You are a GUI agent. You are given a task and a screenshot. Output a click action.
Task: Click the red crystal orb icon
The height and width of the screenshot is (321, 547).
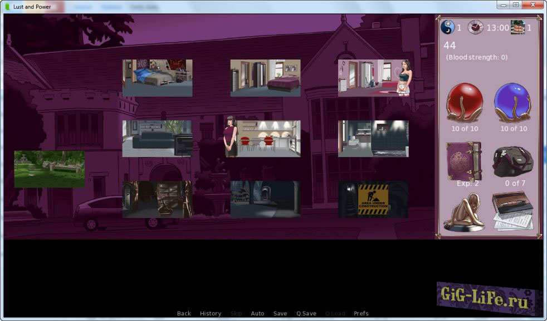tap(465, 102)
